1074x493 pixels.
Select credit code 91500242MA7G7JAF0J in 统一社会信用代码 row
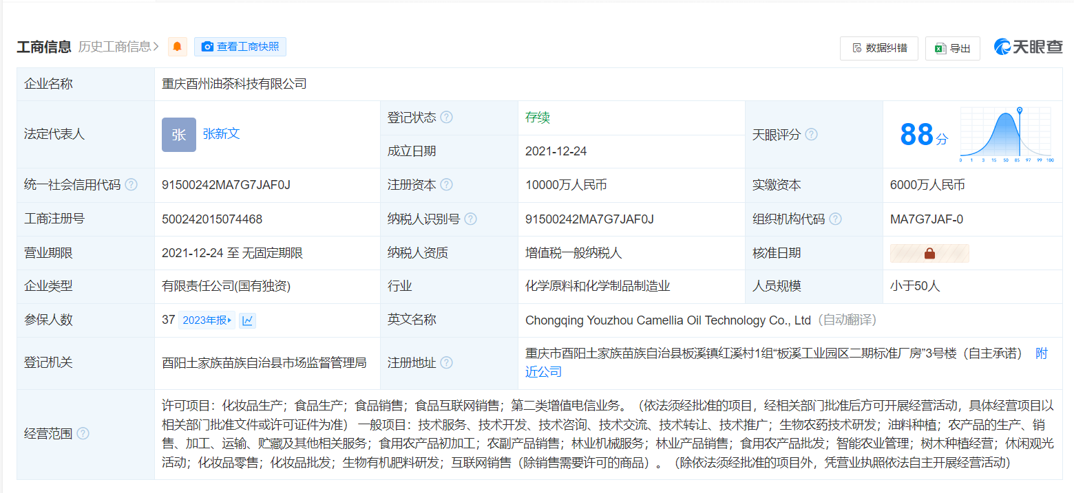226,185
